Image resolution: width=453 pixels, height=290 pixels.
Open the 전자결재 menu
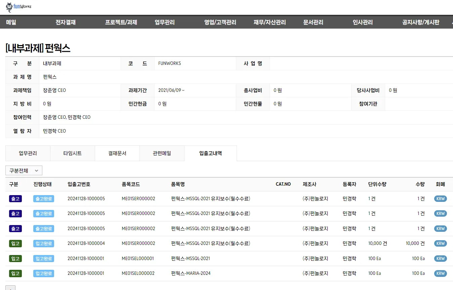[65, 22]
